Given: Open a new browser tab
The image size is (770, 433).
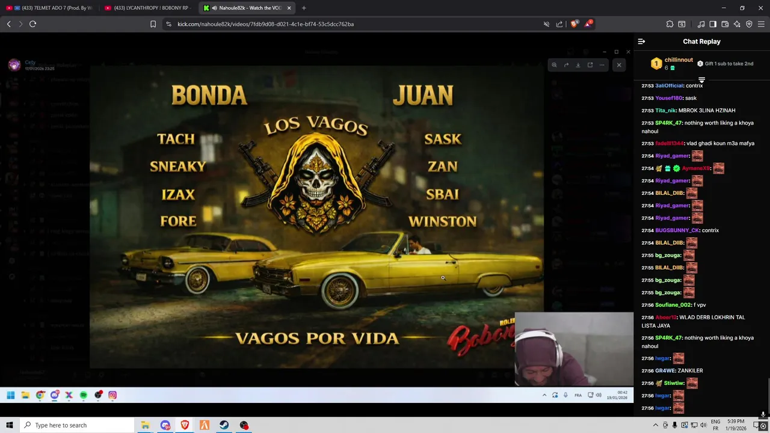Looking at the screenshot, I should (x=304, y=8).
